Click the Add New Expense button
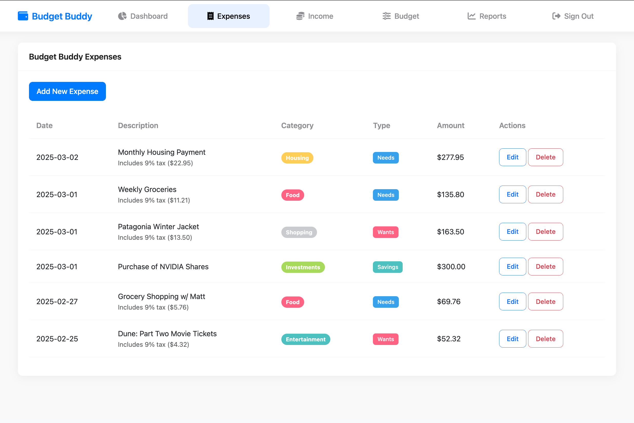 point(67,91)
